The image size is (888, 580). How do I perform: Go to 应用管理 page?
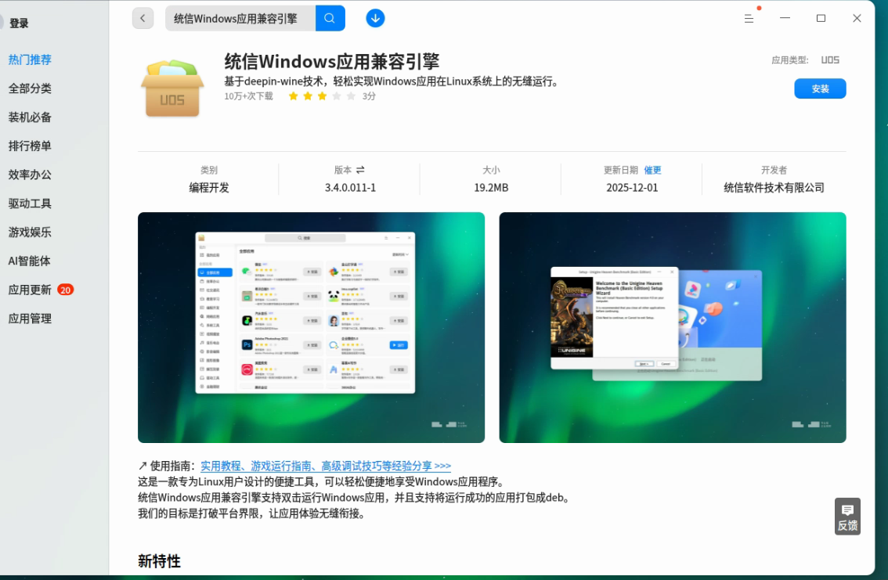click(x=30, y=319)
